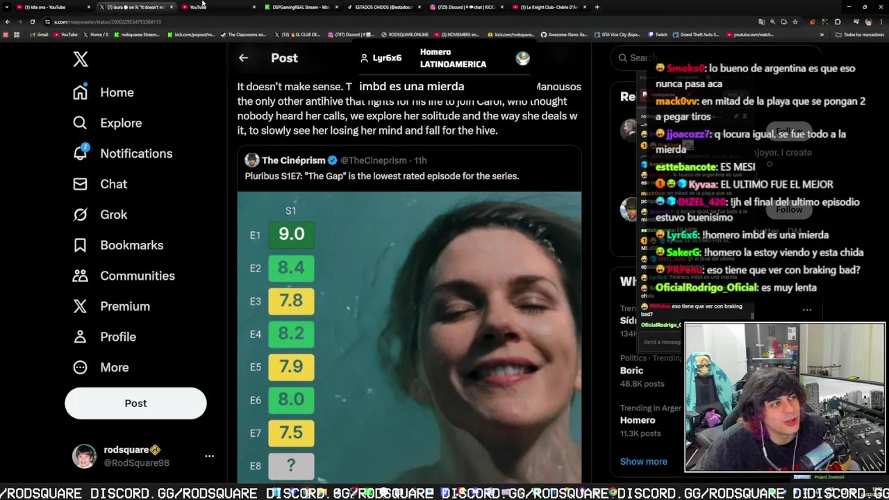Go back with Post header arrow
The image size is (889, 500).
tap(243, 58)
